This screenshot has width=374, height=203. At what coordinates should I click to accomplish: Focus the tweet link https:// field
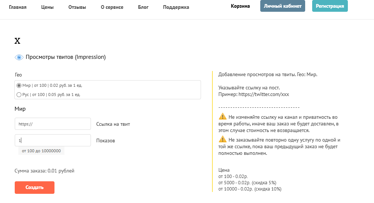[53, 124]
